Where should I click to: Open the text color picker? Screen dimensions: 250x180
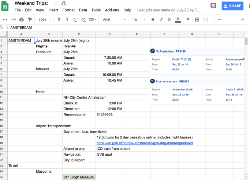(x=178, y=20)
